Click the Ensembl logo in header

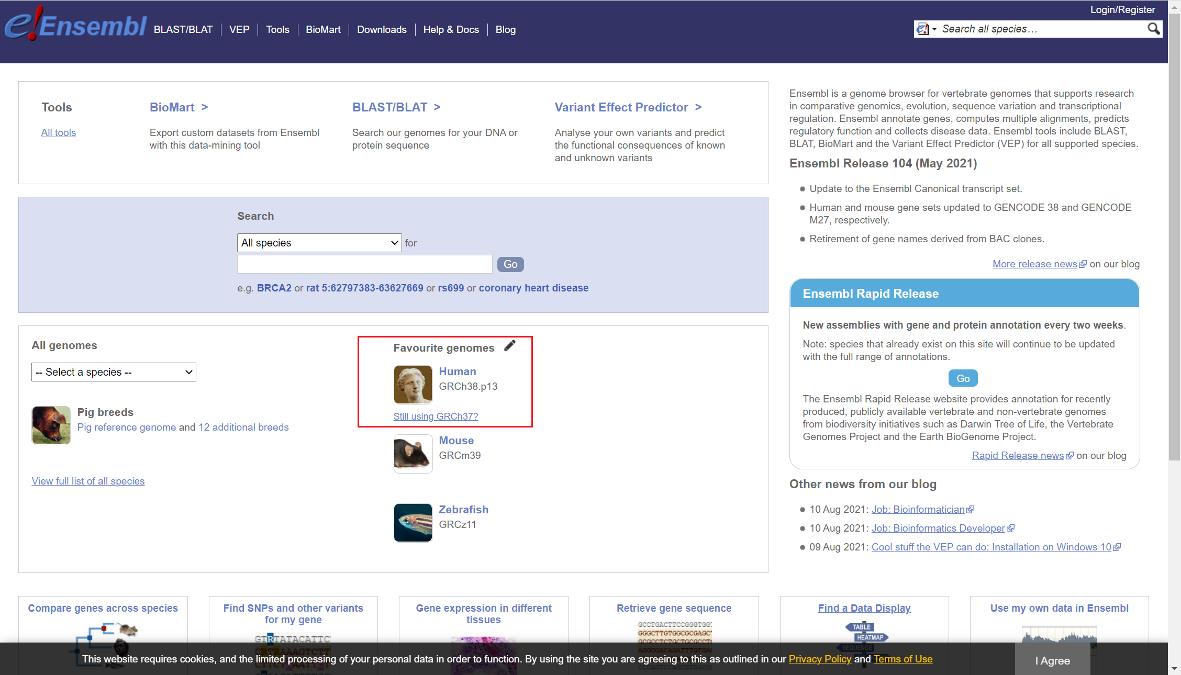point(75,24)
